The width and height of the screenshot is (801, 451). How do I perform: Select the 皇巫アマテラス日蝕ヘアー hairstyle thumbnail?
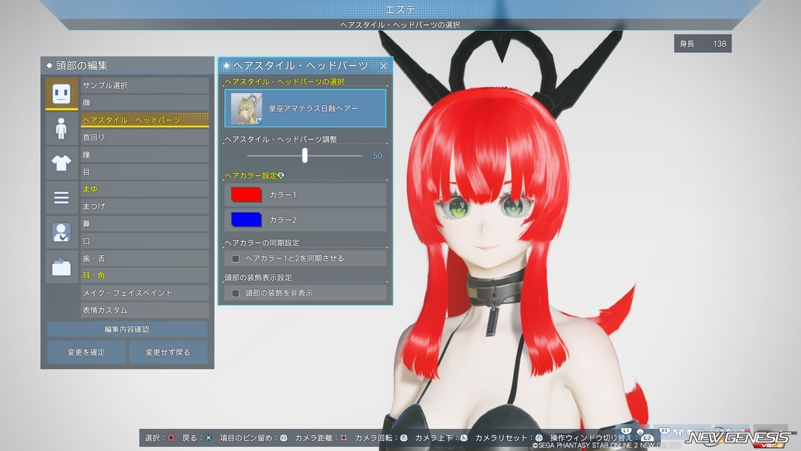[x=246, y=108]
